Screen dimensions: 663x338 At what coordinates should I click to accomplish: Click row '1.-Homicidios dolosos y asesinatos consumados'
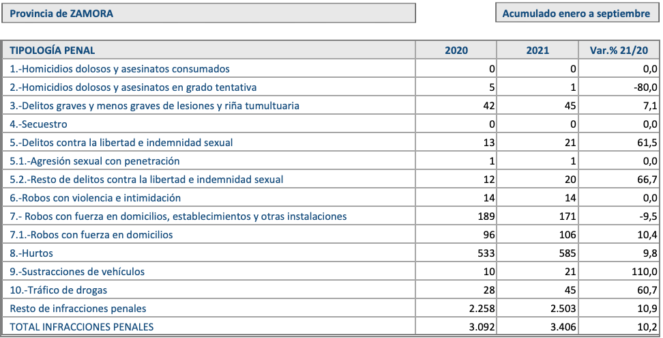point(331,68)
